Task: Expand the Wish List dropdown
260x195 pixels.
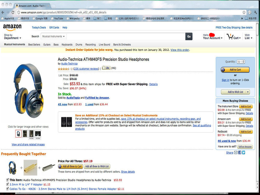Action: (248, 36)
